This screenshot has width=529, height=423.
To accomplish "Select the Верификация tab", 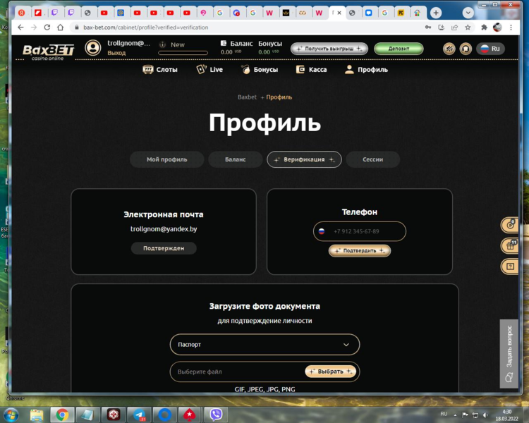I will [x=304, y=159].
